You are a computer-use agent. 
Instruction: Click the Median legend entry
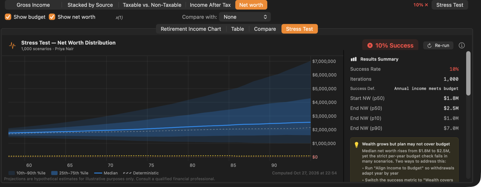(x=106, y=173)
